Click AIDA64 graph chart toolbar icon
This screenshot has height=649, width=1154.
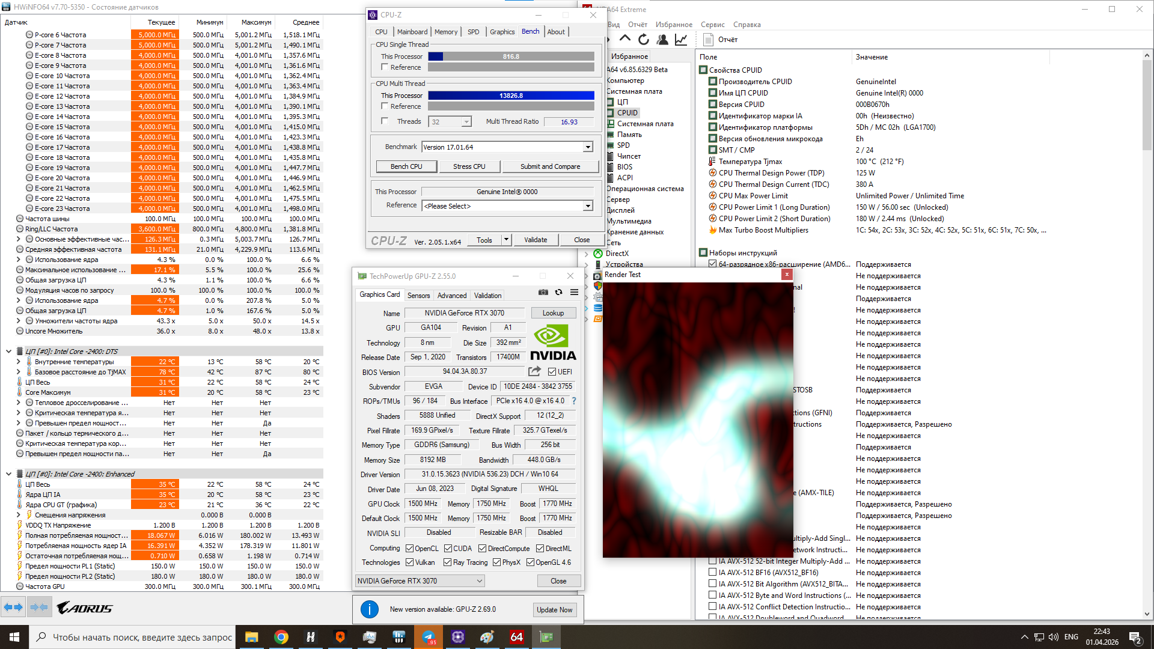pos(681,40)
